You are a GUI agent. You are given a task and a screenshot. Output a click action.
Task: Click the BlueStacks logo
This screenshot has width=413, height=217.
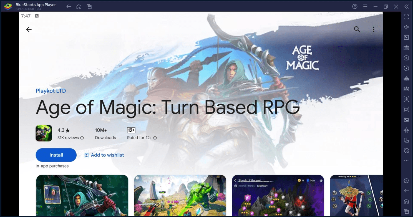click(x=8, y=6)
